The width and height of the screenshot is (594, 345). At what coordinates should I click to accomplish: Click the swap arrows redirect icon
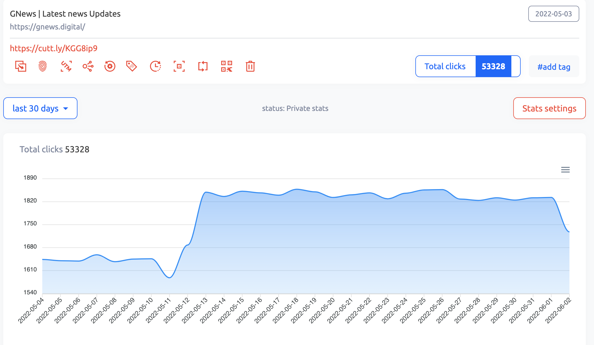coord(203,66)
